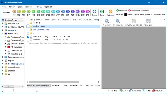Open the Facebook link
This screenshot has height=94, width=167.
coord(135,91)
